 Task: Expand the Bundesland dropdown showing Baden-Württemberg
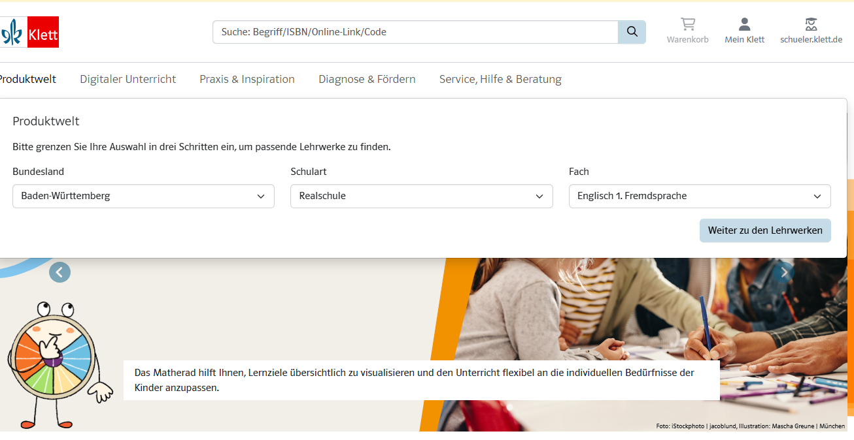143,196
